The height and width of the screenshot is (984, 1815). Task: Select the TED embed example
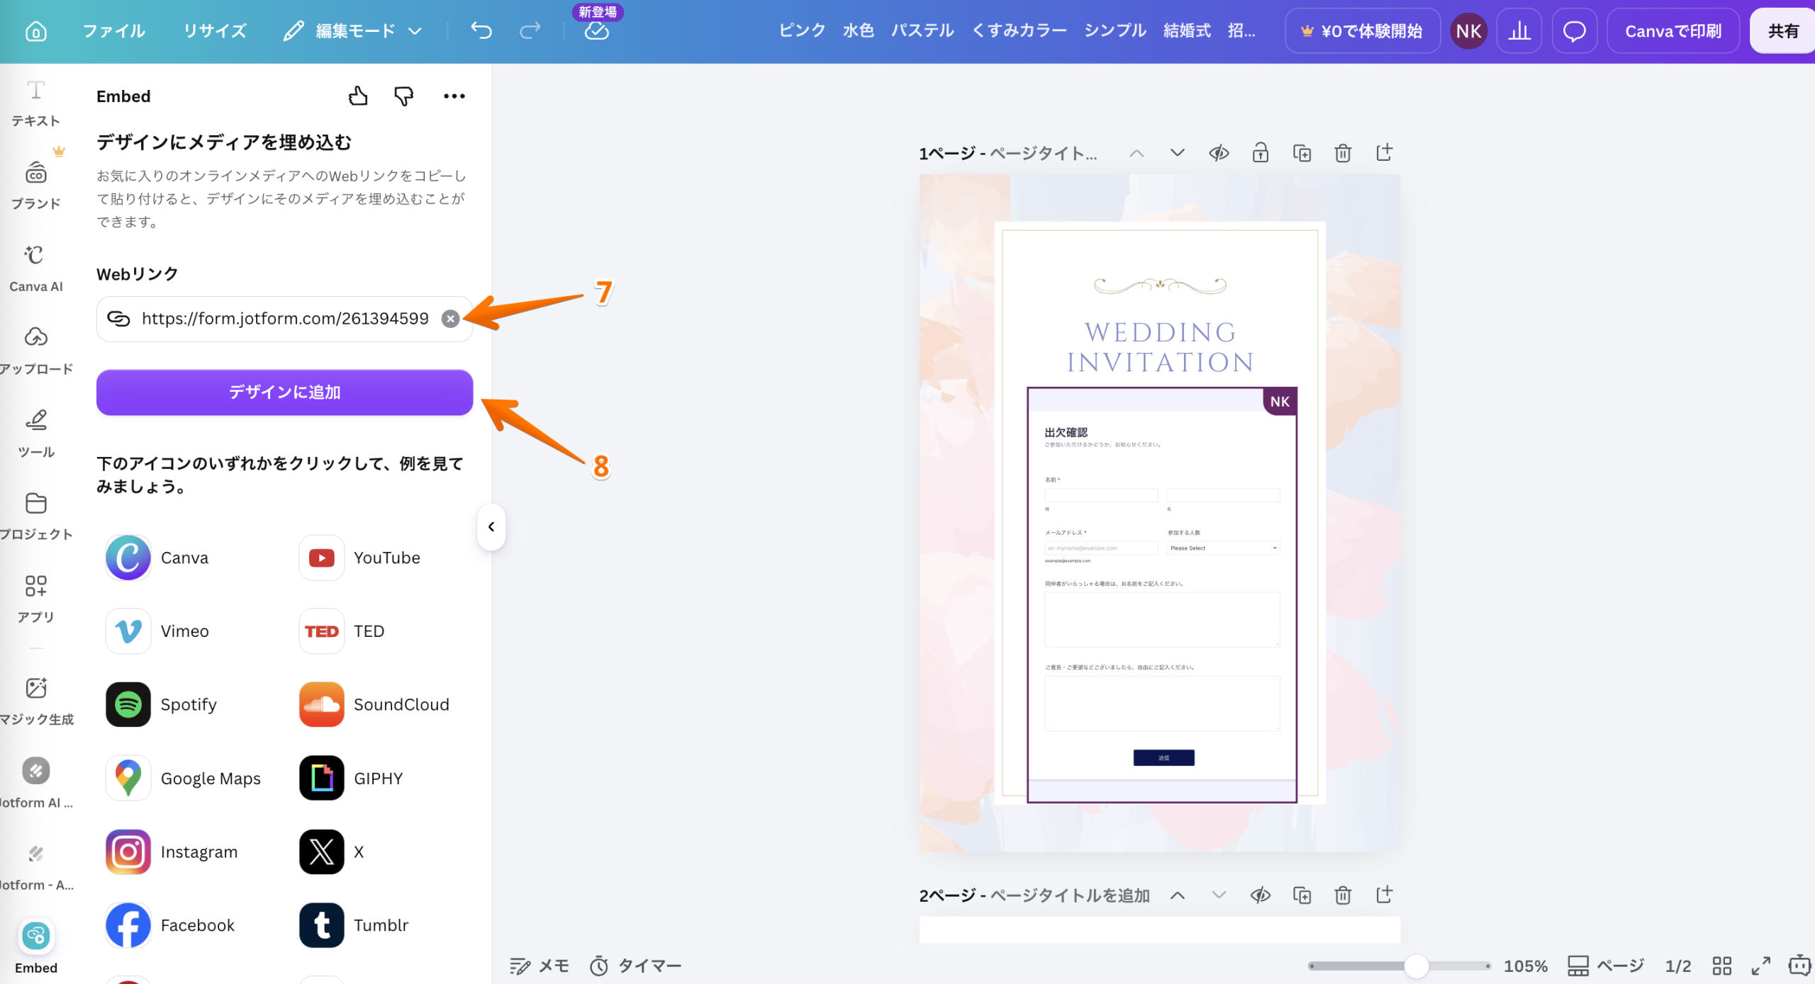pos(342,630)
